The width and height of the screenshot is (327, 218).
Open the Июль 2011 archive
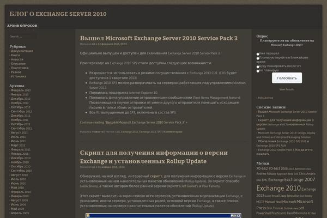(18, 137)
